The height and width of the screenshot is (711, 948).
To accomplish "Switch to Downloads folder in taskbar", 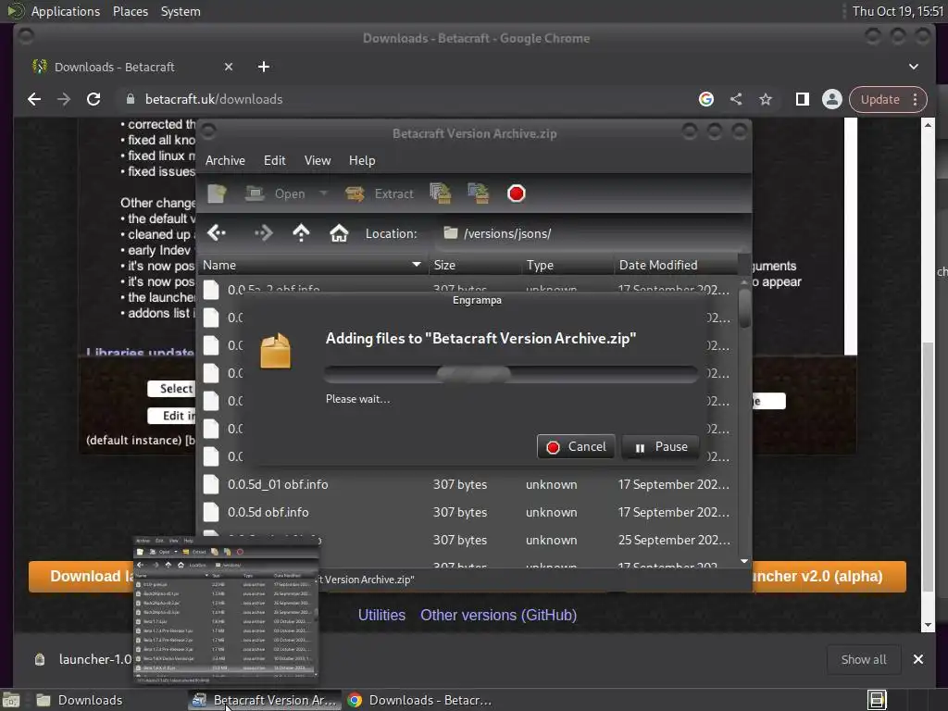I will tap(80, 700).
